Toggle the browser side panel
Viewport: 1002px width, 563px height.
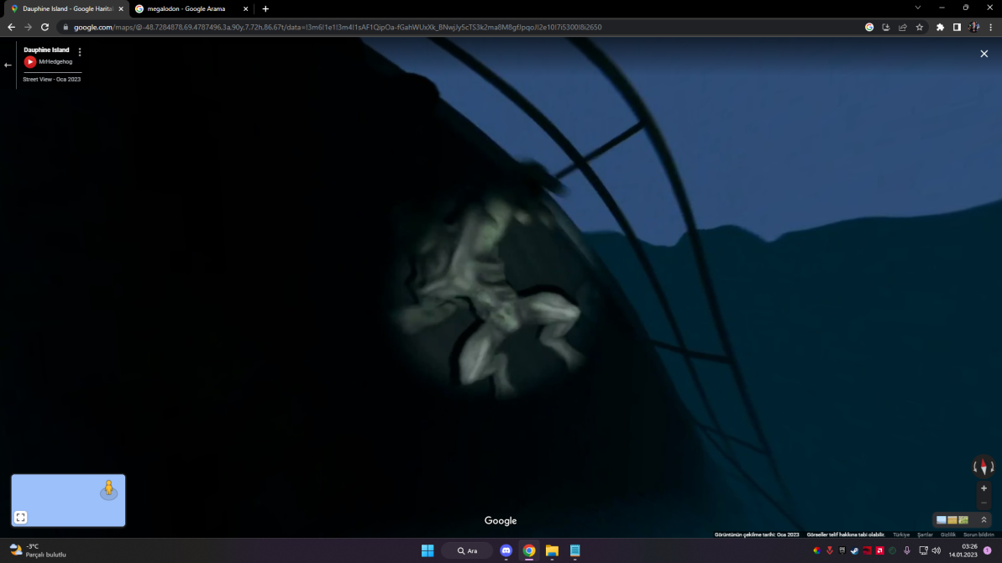click(x=957, y=27)
